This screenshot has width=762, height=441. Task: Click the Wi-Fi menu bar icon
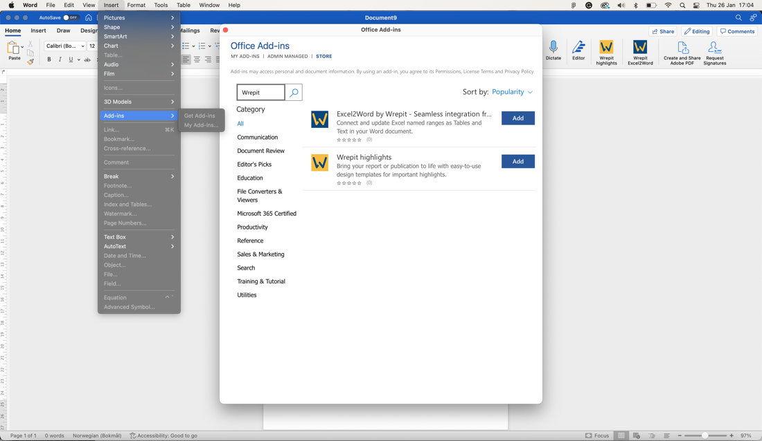point(668,6)
